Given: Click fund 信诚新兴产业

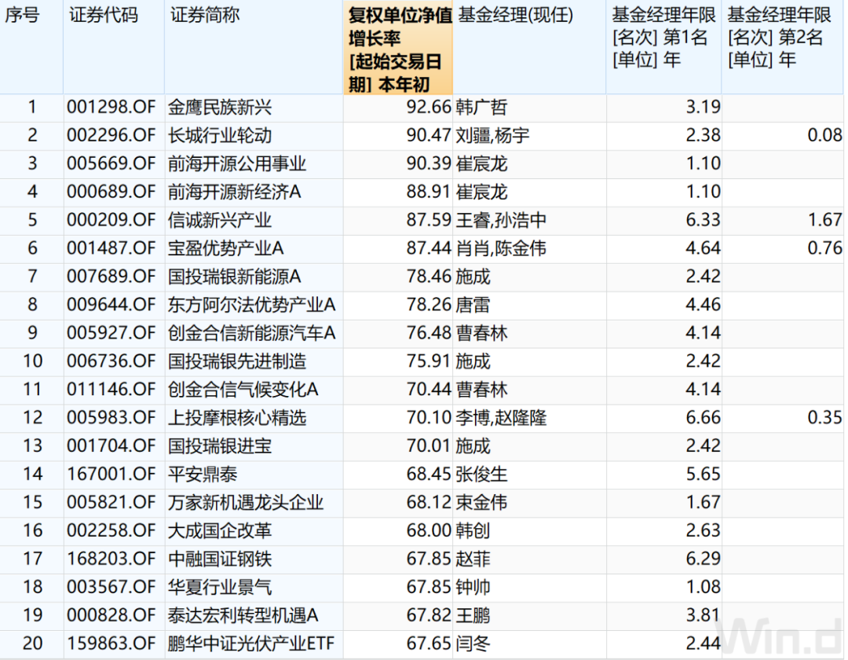Looking at the screenshot, I should 220,220.
